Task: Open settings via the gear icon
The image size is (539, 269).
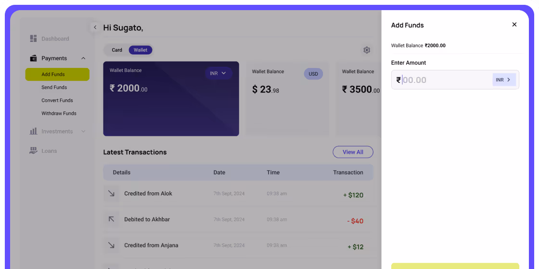Action: pos(367,50)
